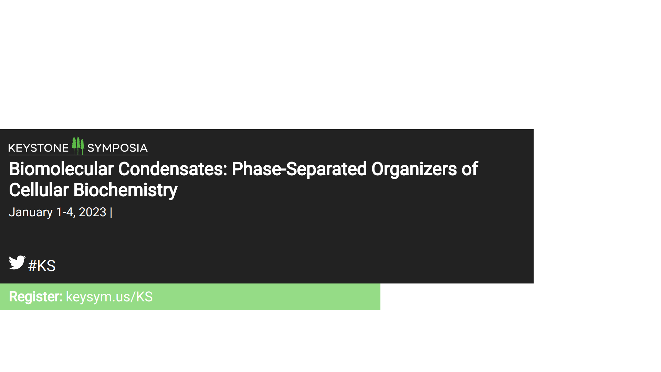The height and width of the screenshot is (372, 661).
Task: Click the word Organizers in the title
Action: click(414, 169)
